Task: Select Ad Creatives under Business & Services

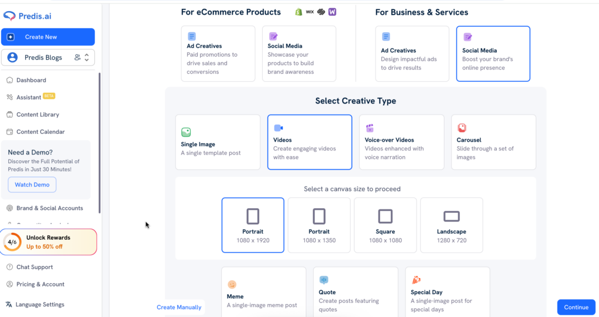Action: point(412,53)
